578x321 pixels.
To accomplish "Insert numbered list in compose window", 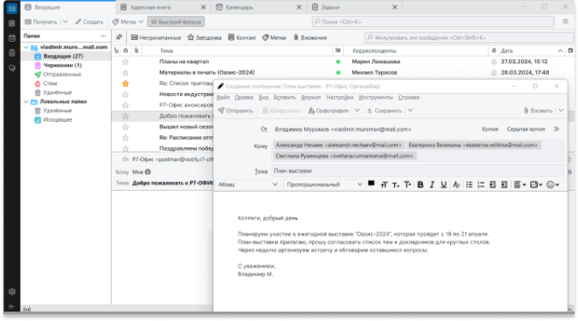I will pos(481,185).
